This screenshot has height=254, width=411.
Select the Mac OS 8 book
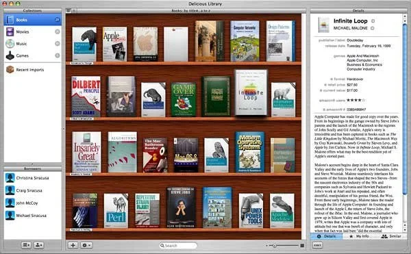click(x=186, y=155)
